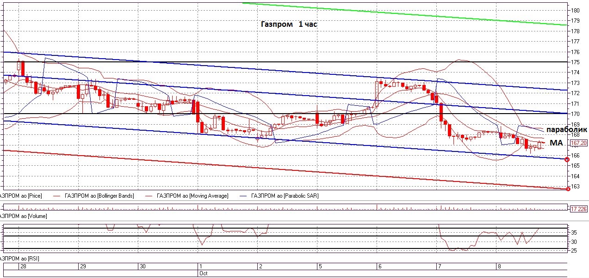The image size is (589, 278).
Task: Click the 164 price axis label
Action: coord(575,176)
